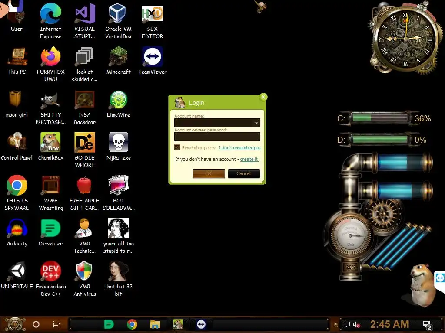Open File Explorer from the taskbar
Image resolution: width=445 pixels, height=333 pixels.
point(155,324)
